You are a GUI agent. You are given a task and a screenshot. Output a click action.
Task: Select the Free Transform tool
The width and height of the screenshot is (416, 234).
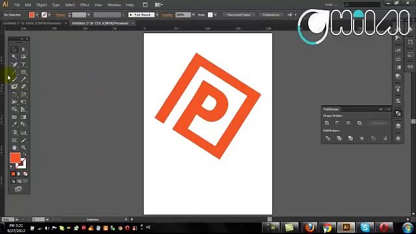click(x=23, y=101)
